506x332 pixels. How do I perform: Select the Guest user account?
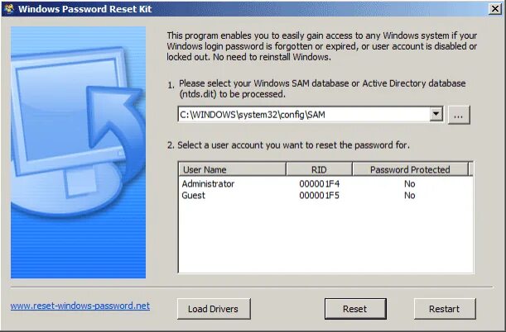tap(193, 195)
